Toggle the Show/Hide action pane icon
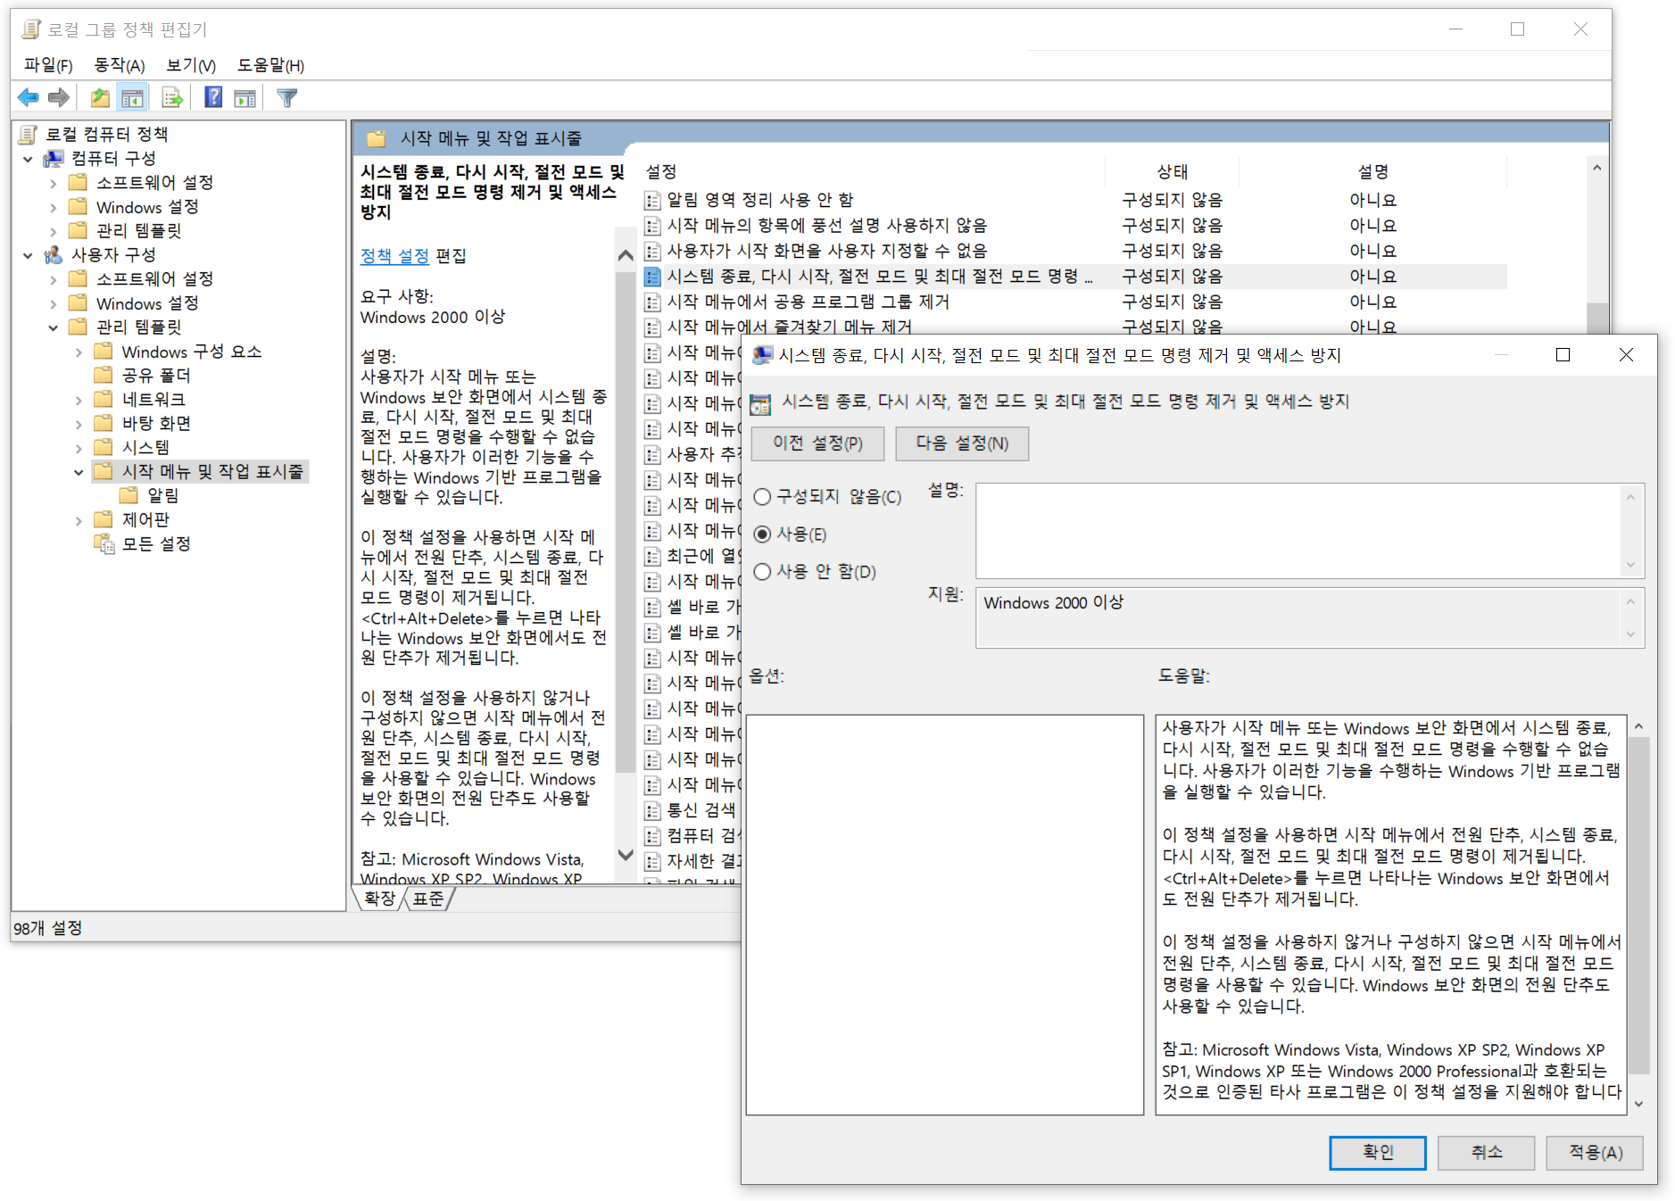 pos(245,97)
